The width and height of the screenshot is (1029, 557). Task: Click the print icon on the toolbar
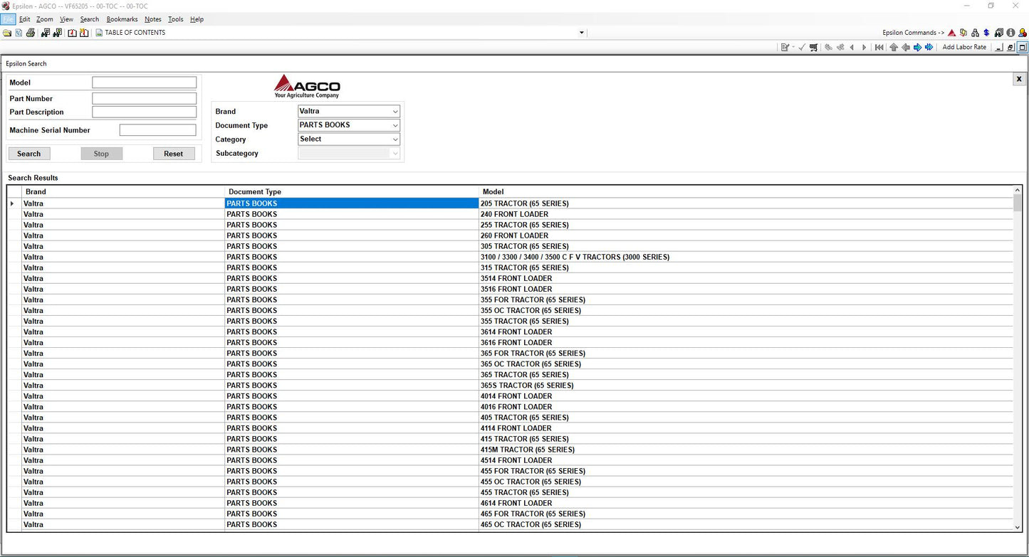pyautogui.click(x=31, y=33)
